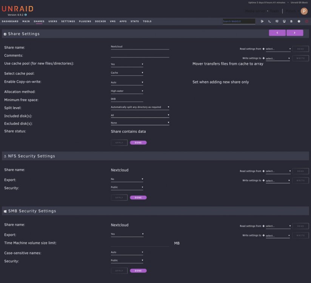This screenshot has width=311, height=283.
Task: Open the Allocation method dropdown
Action: click(127, 91)
